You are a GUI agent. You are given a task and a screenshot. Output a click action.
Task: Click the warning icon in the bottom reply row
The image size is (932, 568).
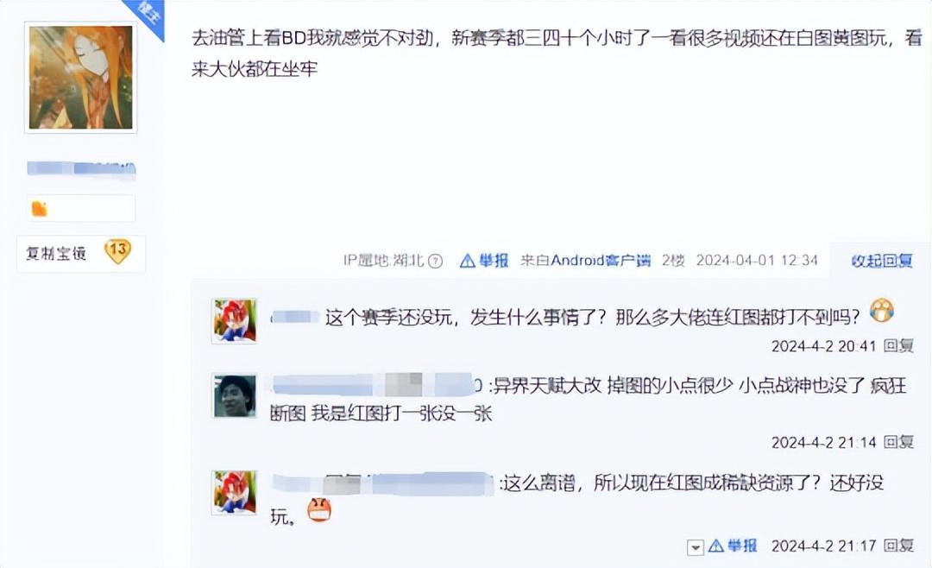click(716, 546)
